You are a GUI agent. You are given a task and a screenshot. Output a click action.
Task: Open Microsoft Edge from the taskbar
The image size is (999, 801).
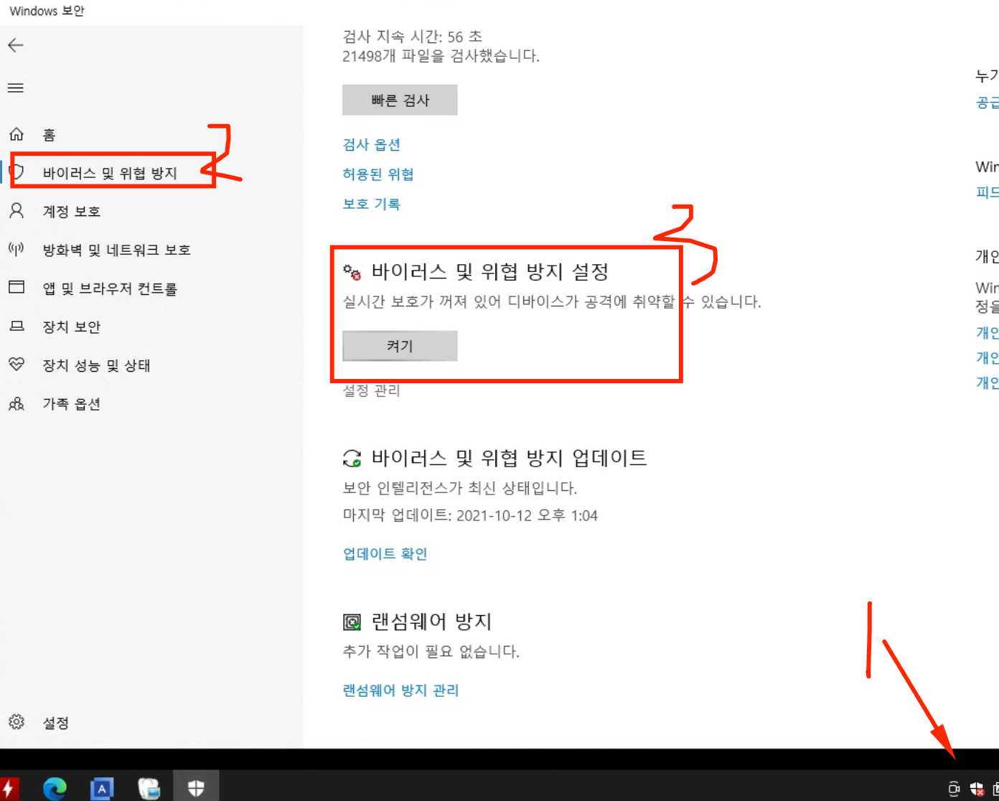point(55,788)
